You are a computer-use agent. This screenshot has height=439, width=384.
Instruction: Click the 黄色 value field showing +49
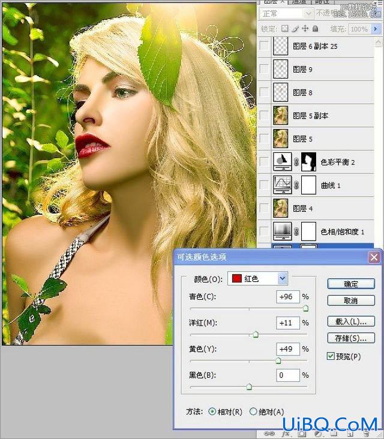pos(288,349)
